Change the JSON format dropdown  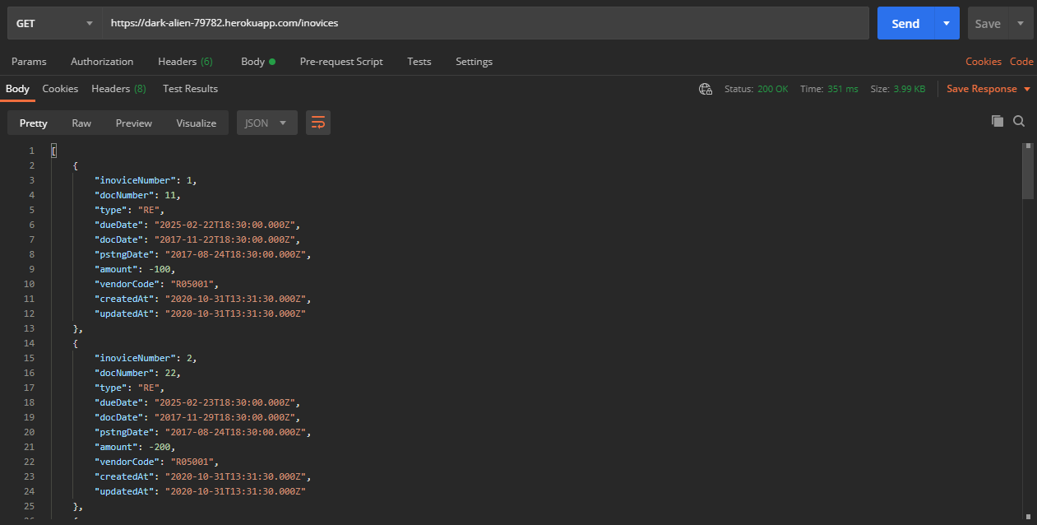266,123
